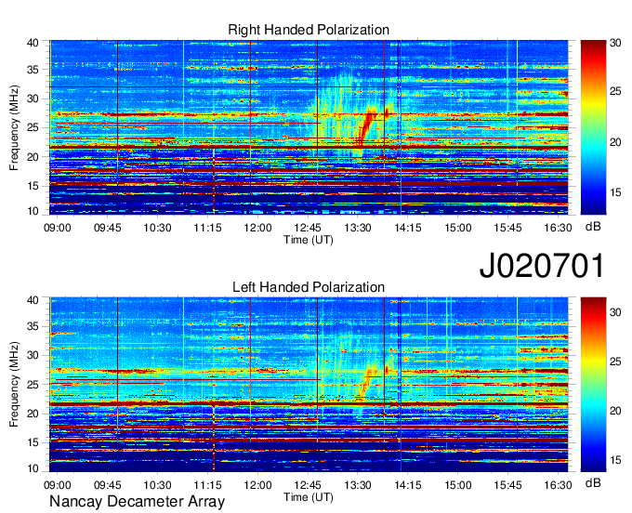
Task: Click the 09:00 tick under Left Handed plot
Action: pos(58,485)
